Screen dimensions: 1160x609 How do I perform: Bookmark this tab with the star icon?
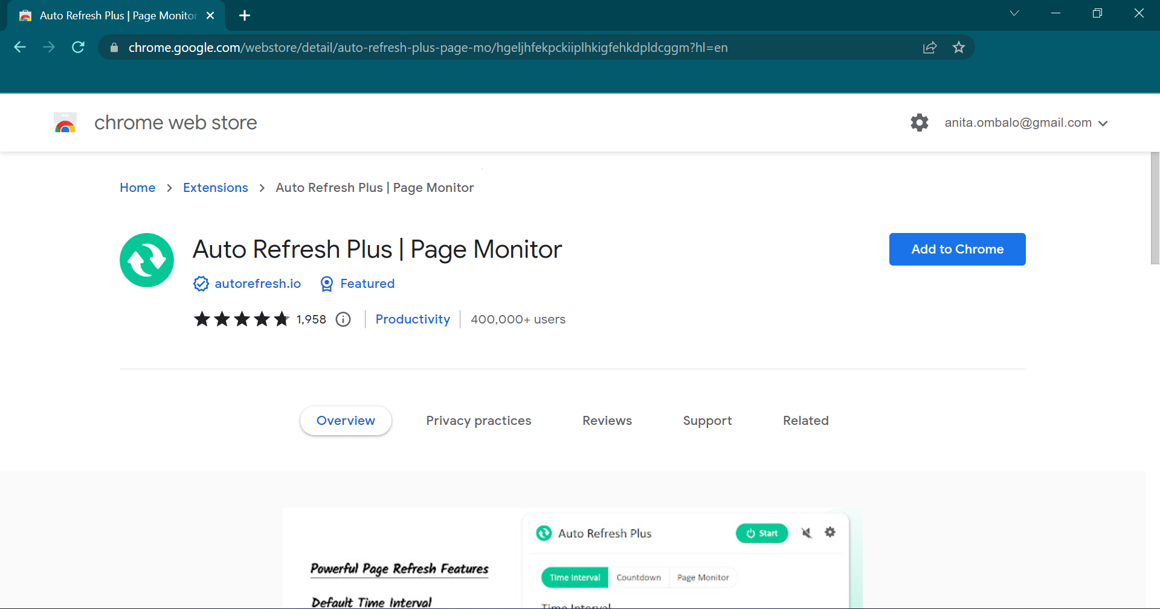point(959,47)
